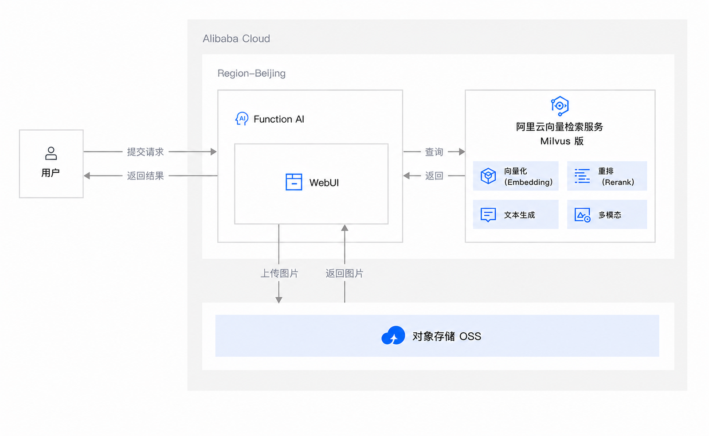Click the multimodal image icon
This screenshot has height=436, width=709.
(x=582, y=215)
